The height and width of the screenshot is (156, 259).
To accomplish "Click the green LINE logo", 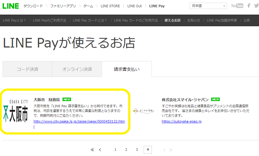I will (10, 6).
